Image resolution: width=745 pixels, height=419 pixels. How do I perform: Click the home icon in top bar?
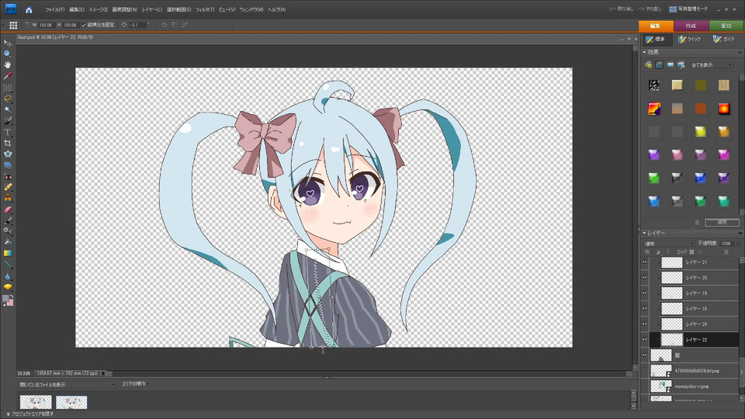(x=29, y=9)
